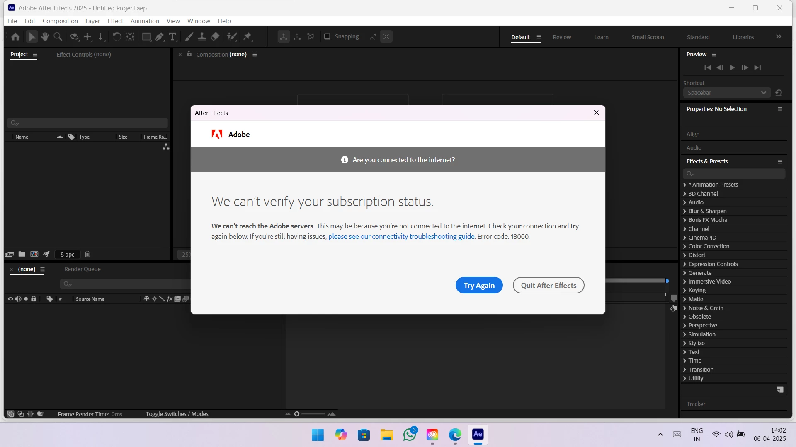Click the Rotation tool icon

coord(116,37)
